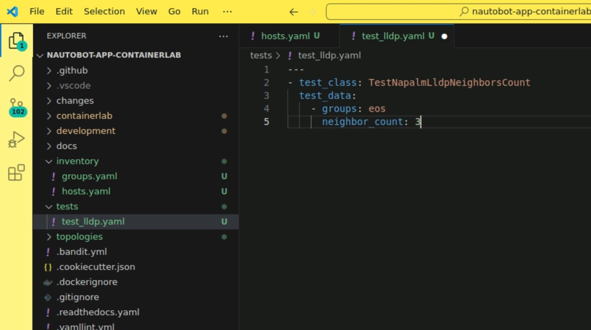
Task: Click the Explorer more actions ellipsis
Action: coord(223,36)
